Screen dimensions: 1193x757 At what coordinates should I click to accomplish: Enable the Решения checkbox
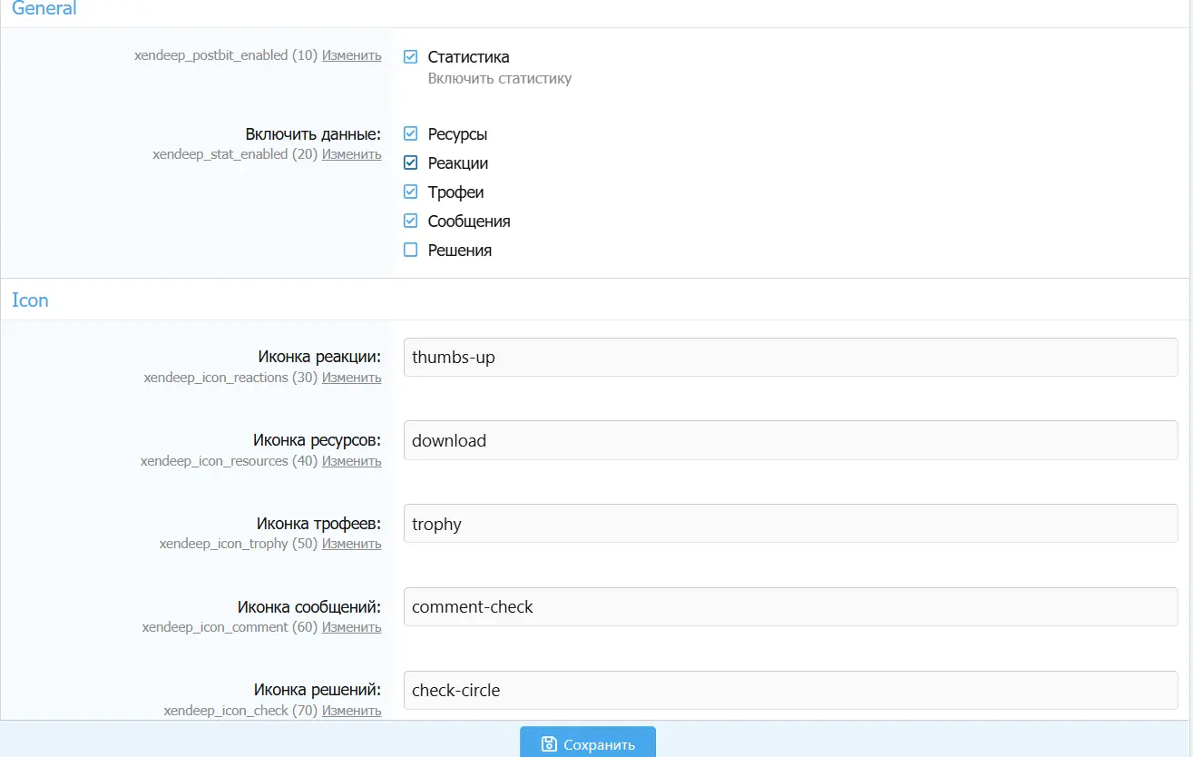click(411, 251)
